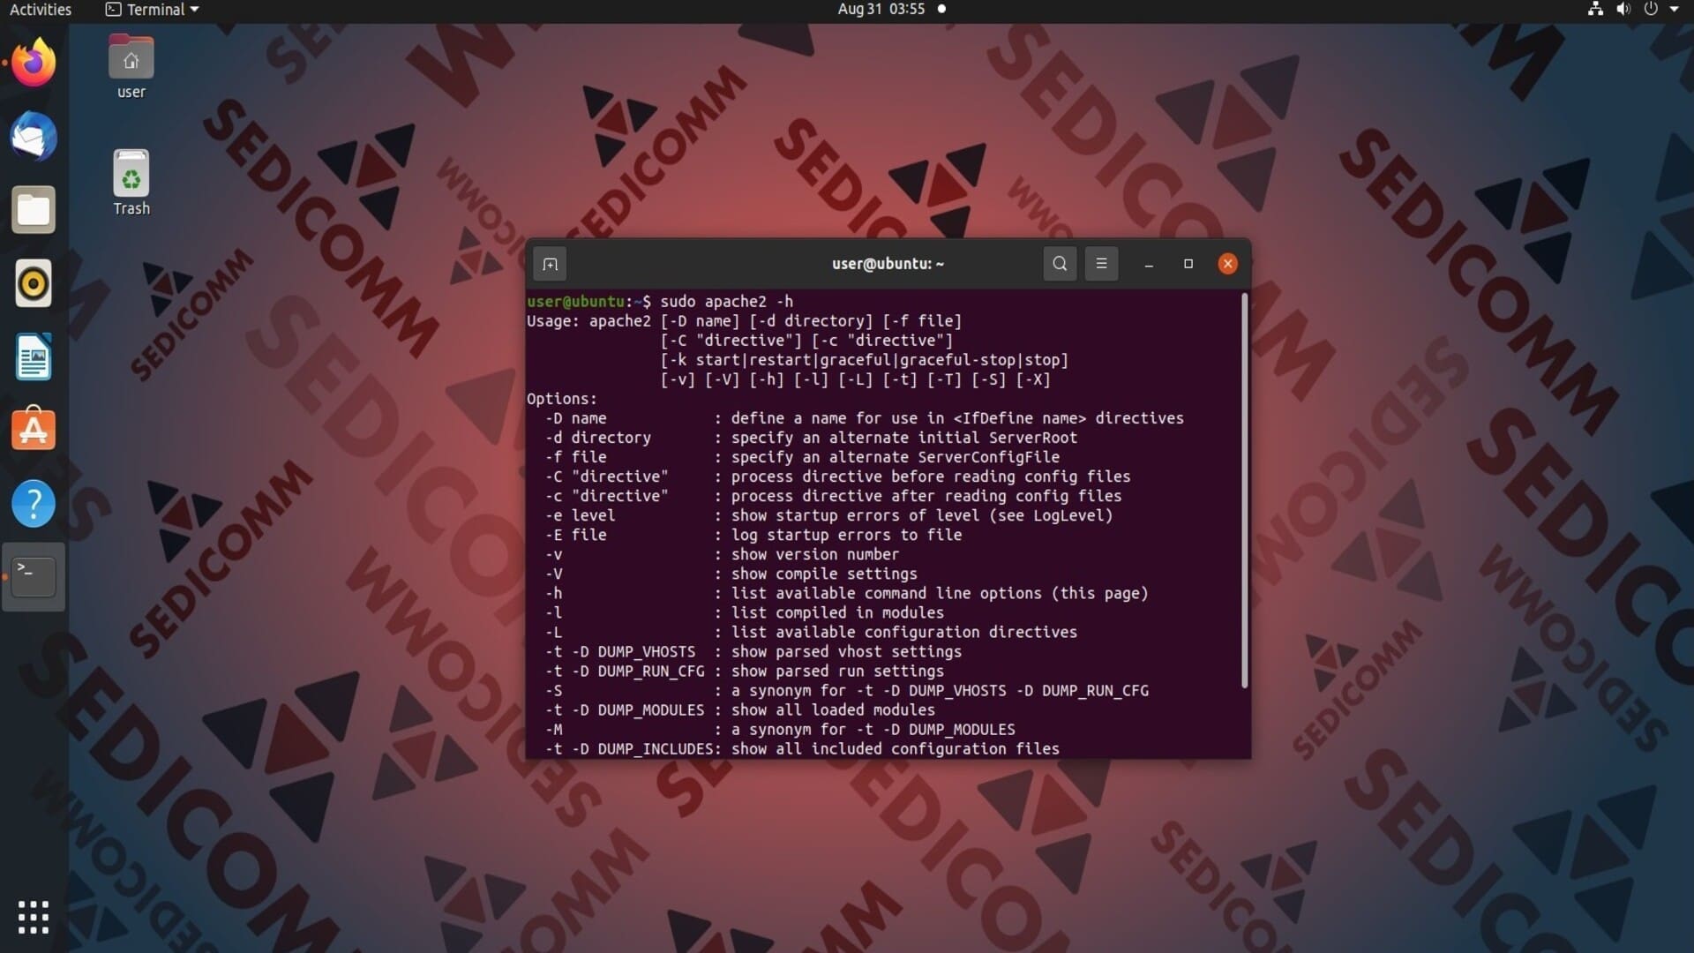Click the terminal title user@ubuntu: ~
1694x953 pixels.
click(888, 264)
